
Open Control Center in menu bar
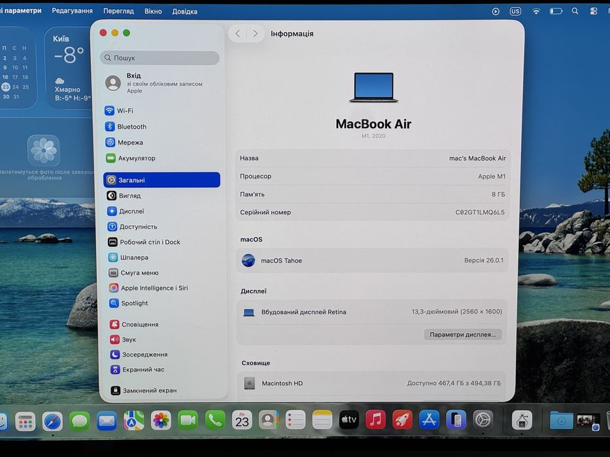[x=594, y=11]
